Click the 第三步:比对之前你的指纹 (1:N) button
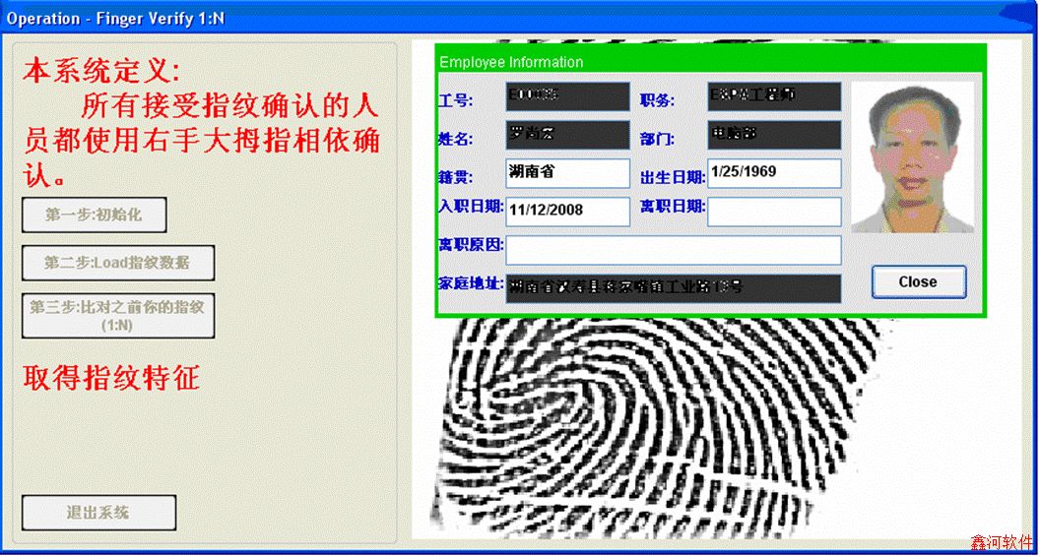1040x556 pixels. coord(118,316)
